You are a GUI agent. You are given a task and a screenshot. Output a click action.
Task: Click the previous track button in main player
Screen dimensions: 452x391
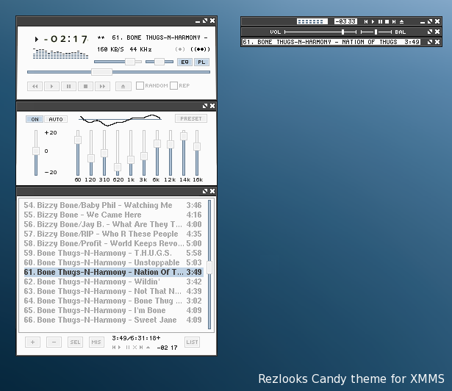coord(35,86)
